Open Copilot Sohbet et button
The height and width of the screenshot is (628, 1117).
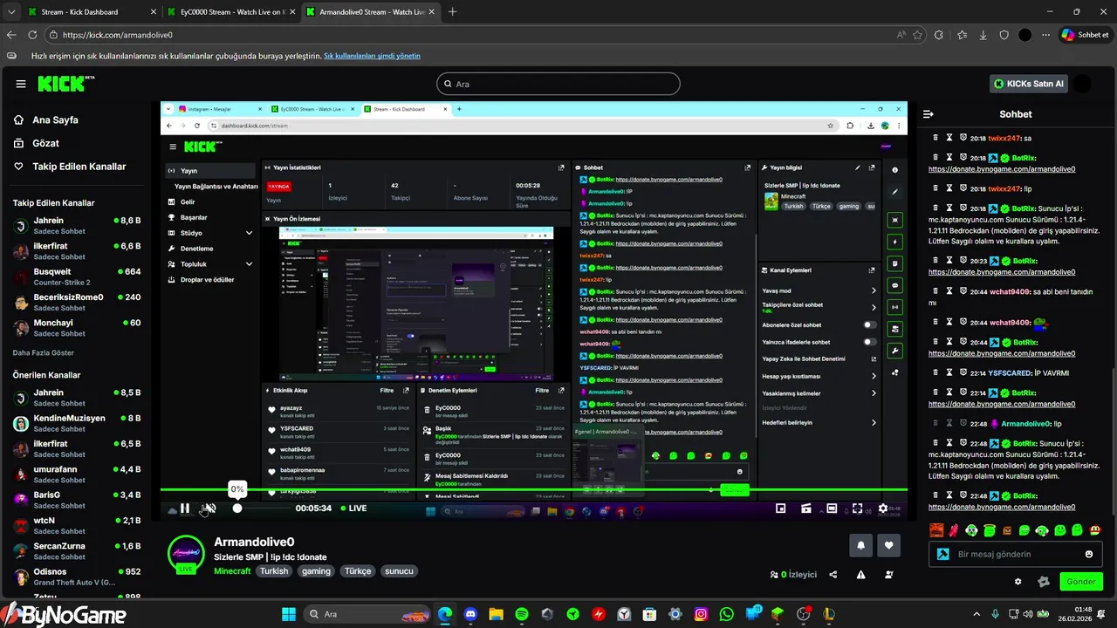tap(1085, 35)
